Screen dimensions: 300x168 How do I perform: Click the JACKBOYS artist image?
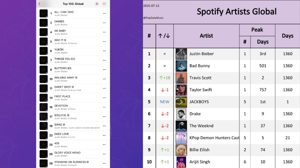181,102
